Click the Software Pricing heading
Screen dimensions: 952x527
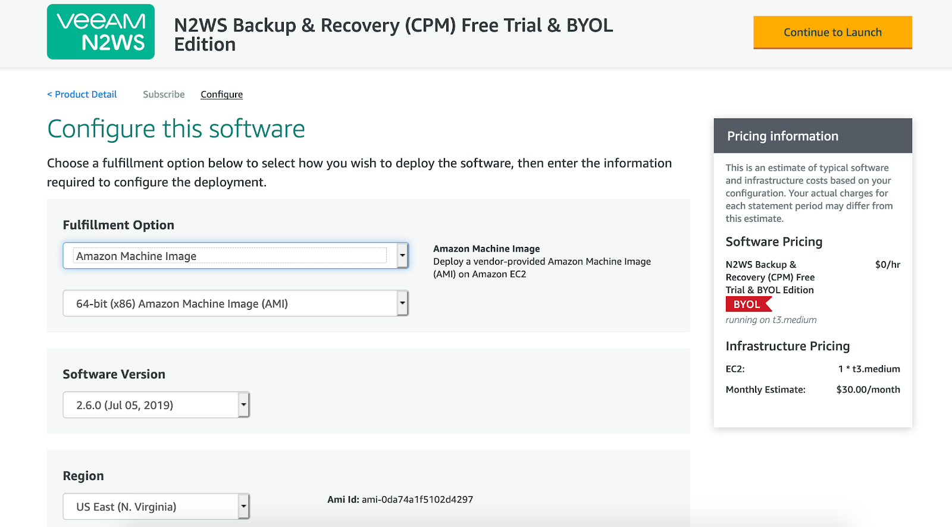click(x=774, y=241)
